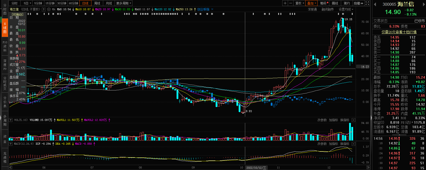Viewport: 426px width, 170px height.
Task: Open the 复权 dropdown menu
Action: 300,3
